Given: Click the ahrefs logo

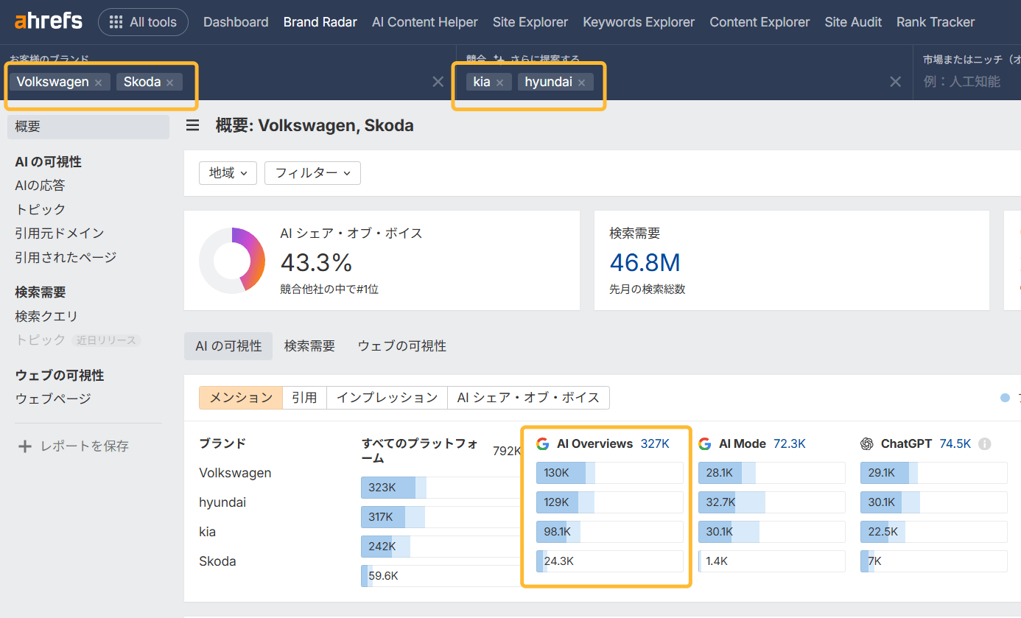Looking at the screenshot, I should point(47,21).
